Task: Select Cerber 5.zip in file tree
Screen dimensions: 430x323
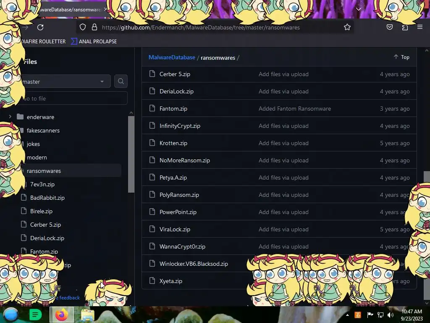Action: 45,225
